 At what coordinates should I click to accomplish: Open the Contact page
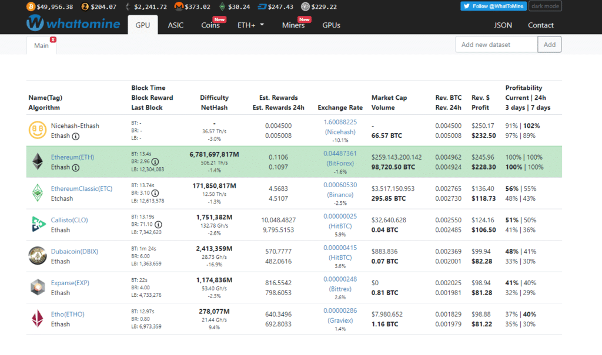541,25
